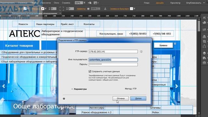The width and height of the screenshot is (208, 117).
Task: Click the zoom percentage field
Action: (x=79, y=3)
